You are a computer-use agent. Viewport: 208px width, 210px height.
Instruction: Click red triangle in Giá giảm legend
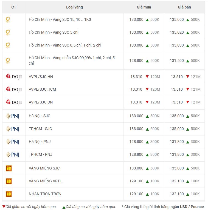(4, 206)
